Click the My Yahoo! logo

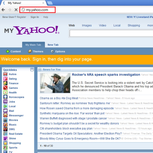(32, 30)
